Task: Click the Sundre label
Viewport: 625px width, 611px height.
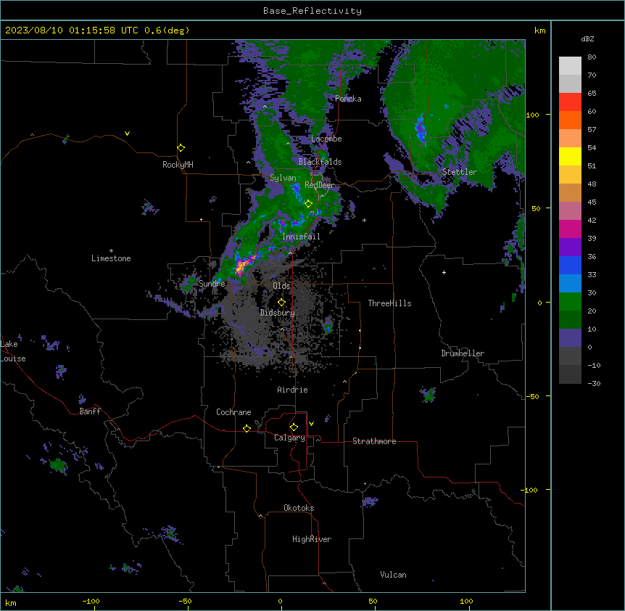Action: click(x=212, y=284)
